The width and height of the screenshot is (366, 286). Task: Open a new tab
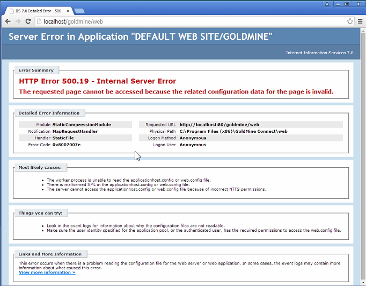[x=79, y=10]
